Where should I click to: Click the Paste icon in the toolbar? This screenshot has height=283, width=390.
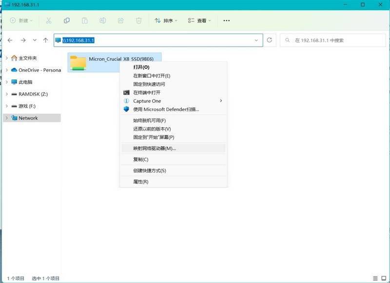[x=84, y=20]
